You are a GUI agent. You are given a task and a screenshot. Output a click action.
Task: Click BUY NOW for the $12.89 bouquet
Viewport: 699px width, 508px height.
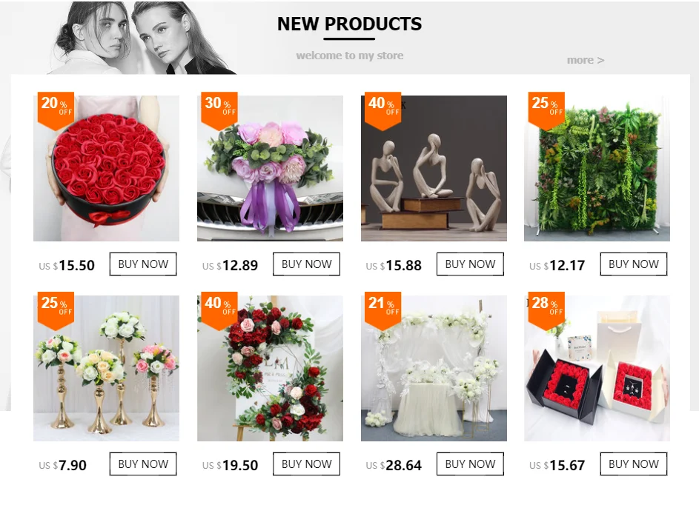tap(307, 264)
